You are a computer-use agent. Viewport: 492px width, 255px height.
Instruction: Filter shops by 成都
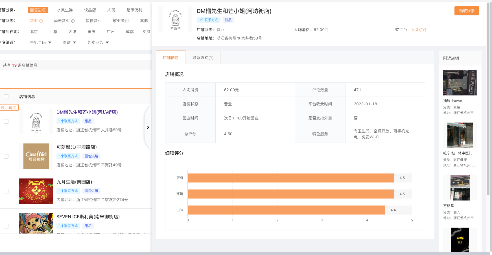tap(130, 32)
